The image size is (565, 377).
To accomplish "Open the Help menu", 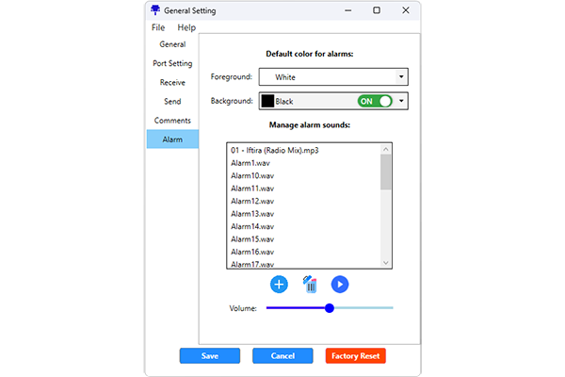I will (186, 27).
